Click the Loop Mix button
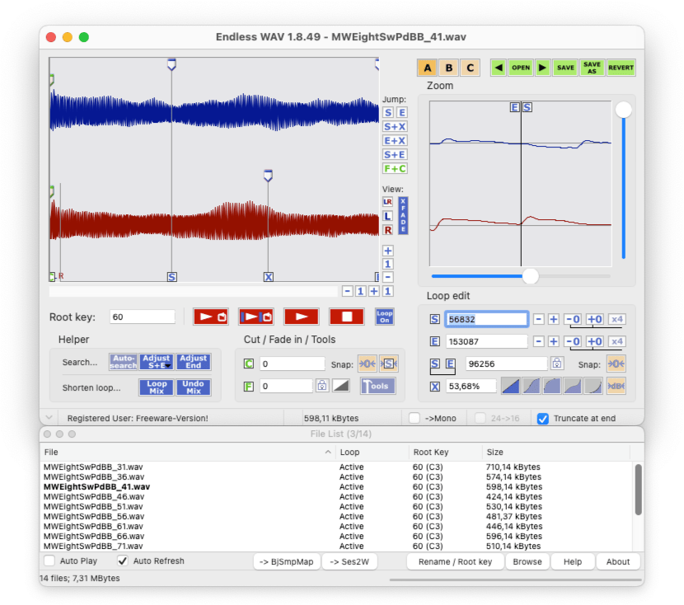This screenshot has height=605, width=684. (x=157, y=387)
